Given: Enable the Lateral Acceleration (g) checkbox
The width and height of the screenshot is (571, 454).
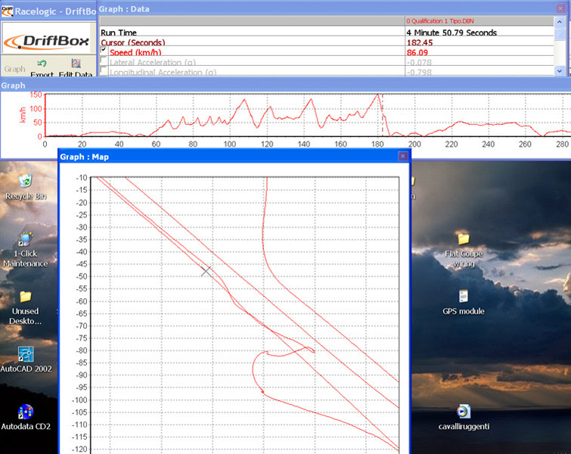Looking at the screenshot, I should pos(104,62).
